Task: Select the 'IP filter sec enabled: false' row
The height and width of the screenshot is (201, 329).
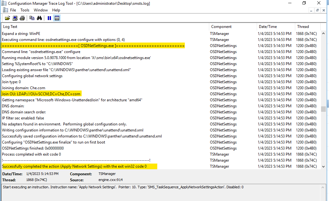Action: [161, 118]
